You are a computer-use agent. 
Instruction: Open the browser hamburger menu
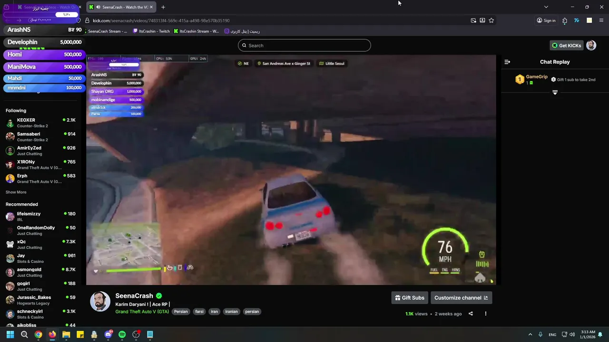point(601,20)
